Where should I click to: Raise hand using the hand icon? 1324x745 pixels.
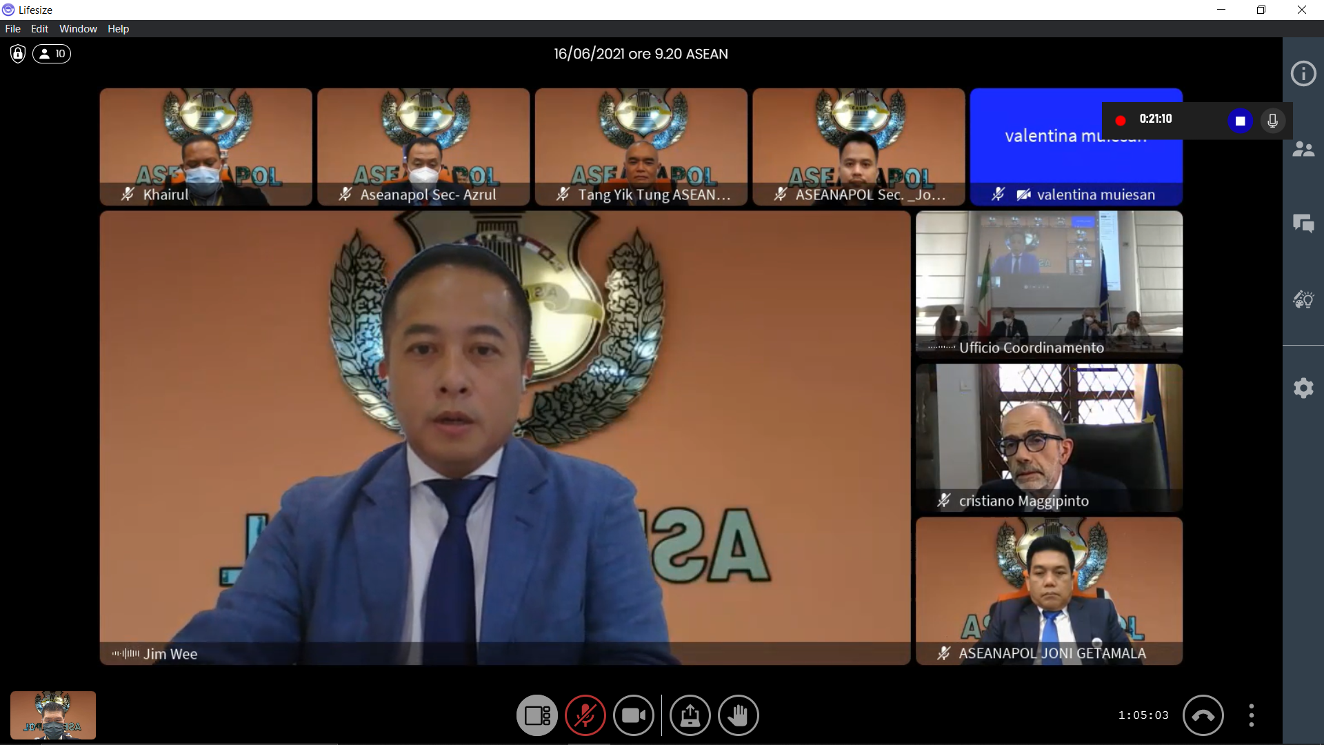[x=738, y=715]
